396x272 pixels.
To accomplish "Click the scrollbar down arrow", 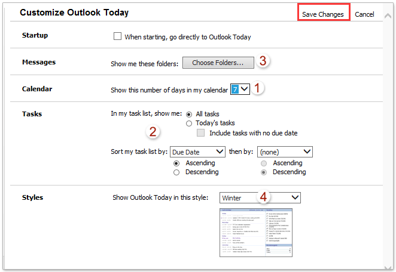I will [x=388, y=268].
